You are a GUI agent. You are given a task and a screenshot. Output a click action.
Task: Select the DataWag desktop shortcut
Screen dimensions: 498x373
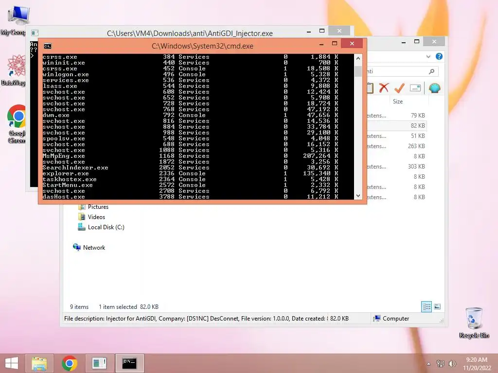coord(14,70)
